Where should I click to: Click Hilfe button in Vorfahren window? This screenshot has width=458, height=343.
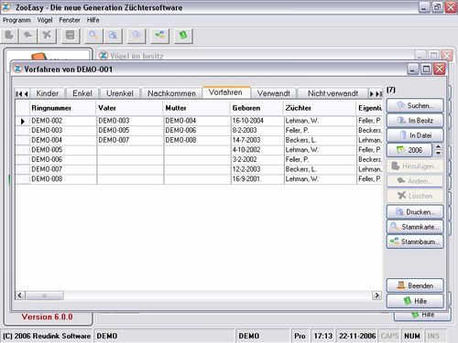pos(415,301)
